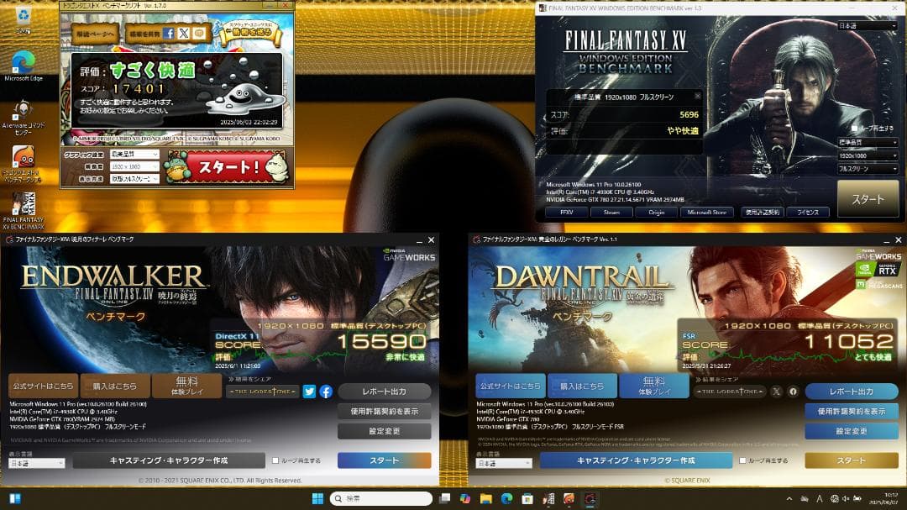This screenshot has width=907, height=510.
Task: Click Microsoft Store button in FFXV benchmark
Action: pyautogui.click(x=707, y=213)
